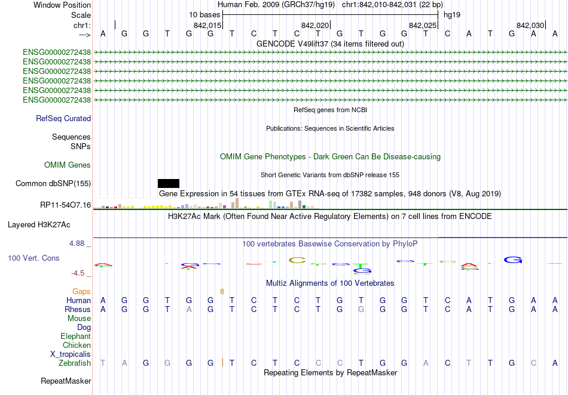Image resolution: width=568 pixels, height=395 pixels.
Task: Select the Elephant alignment row label
Action: (76, 336)
